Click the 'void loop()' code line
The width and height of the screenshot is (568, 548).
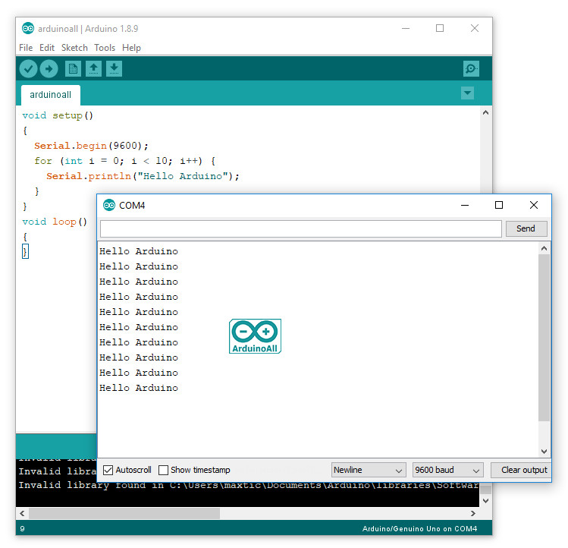(55, 222)
